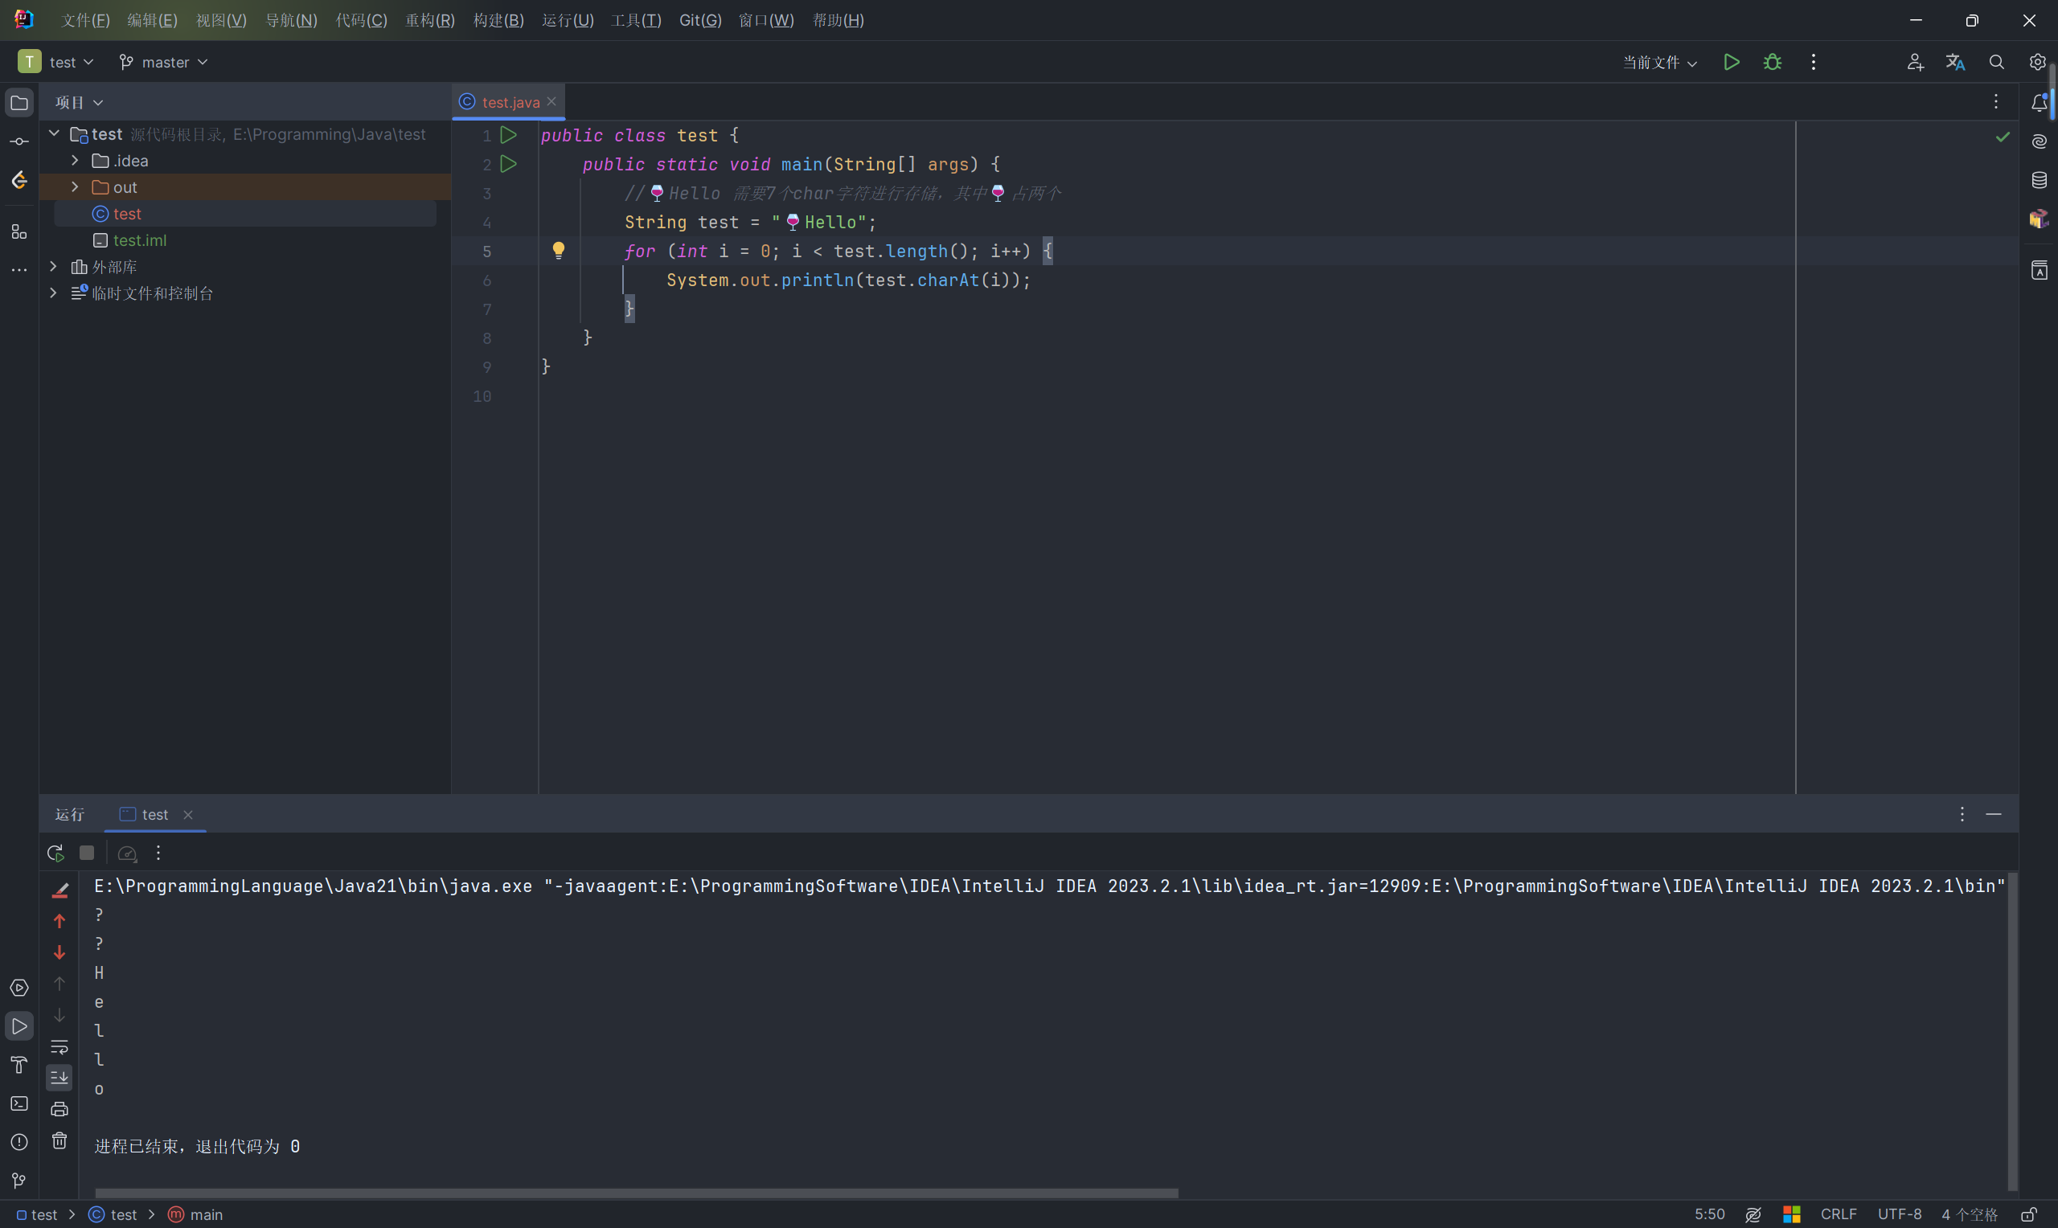This screenshot has height=1228, width=2058.
Task: Toggle read-only lock in status bar
Action: (x=2029, y=1214)
